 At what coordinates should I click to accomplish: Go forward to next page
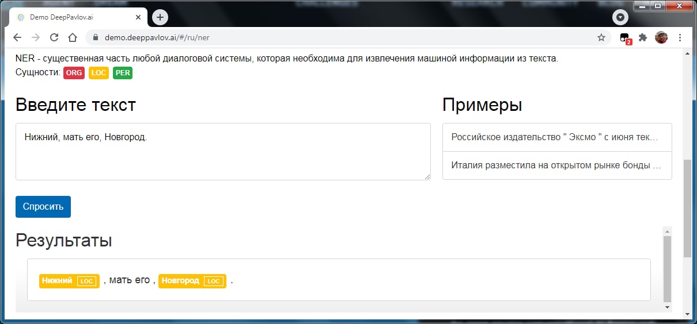click(x=36, y=37)
